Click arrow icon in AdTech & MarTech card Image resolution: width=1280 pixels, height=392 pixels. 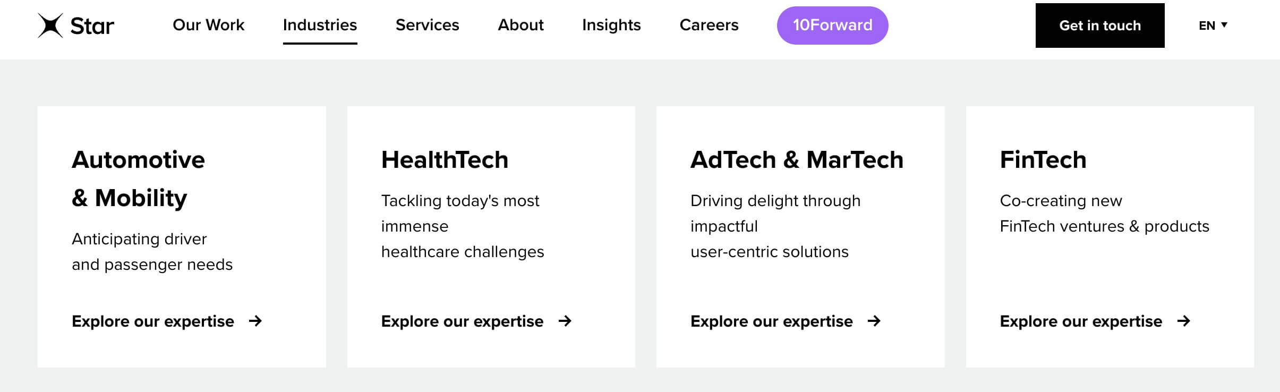[x=874, y=321]
